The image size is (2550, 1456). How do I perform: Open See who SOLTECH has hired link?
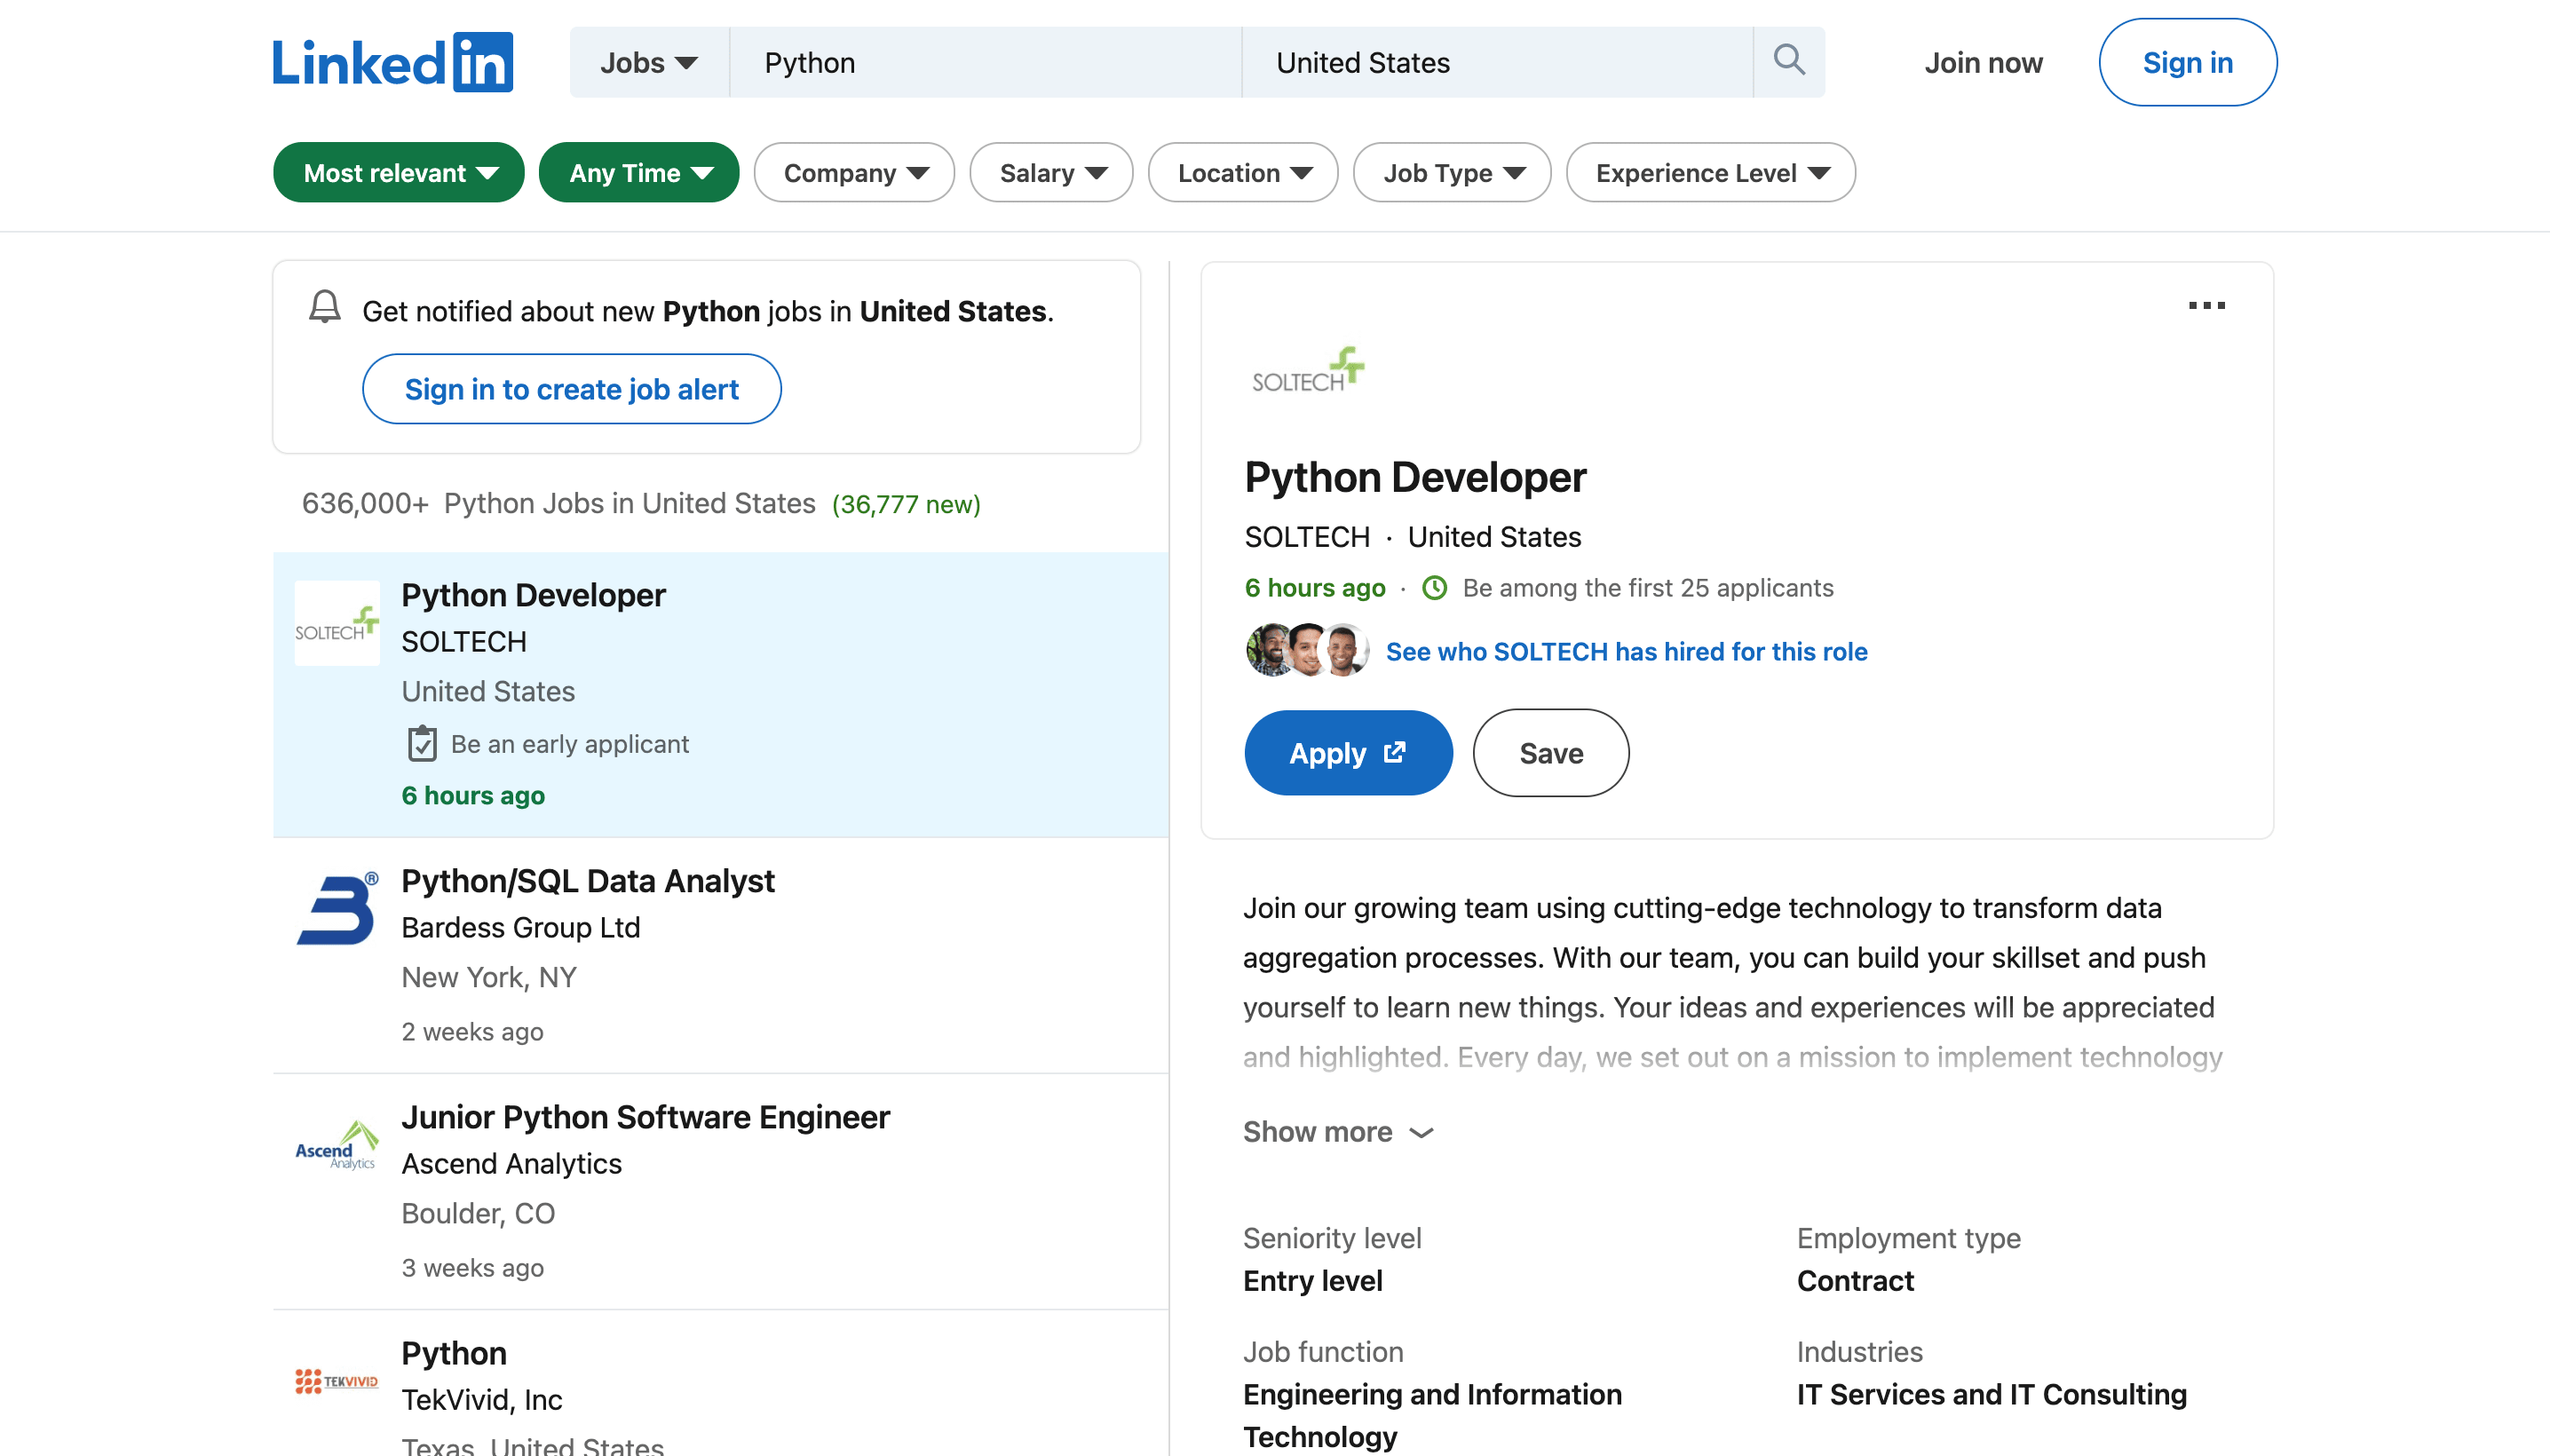click(1626, 650)
